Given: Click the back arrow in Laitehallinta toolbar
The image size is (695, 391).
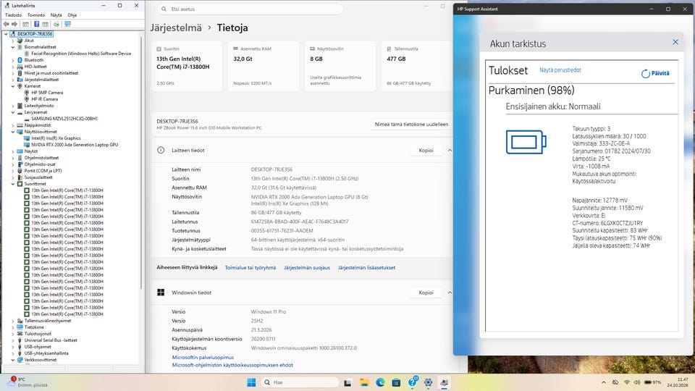Looking at the screenshot, I should 7,24.
